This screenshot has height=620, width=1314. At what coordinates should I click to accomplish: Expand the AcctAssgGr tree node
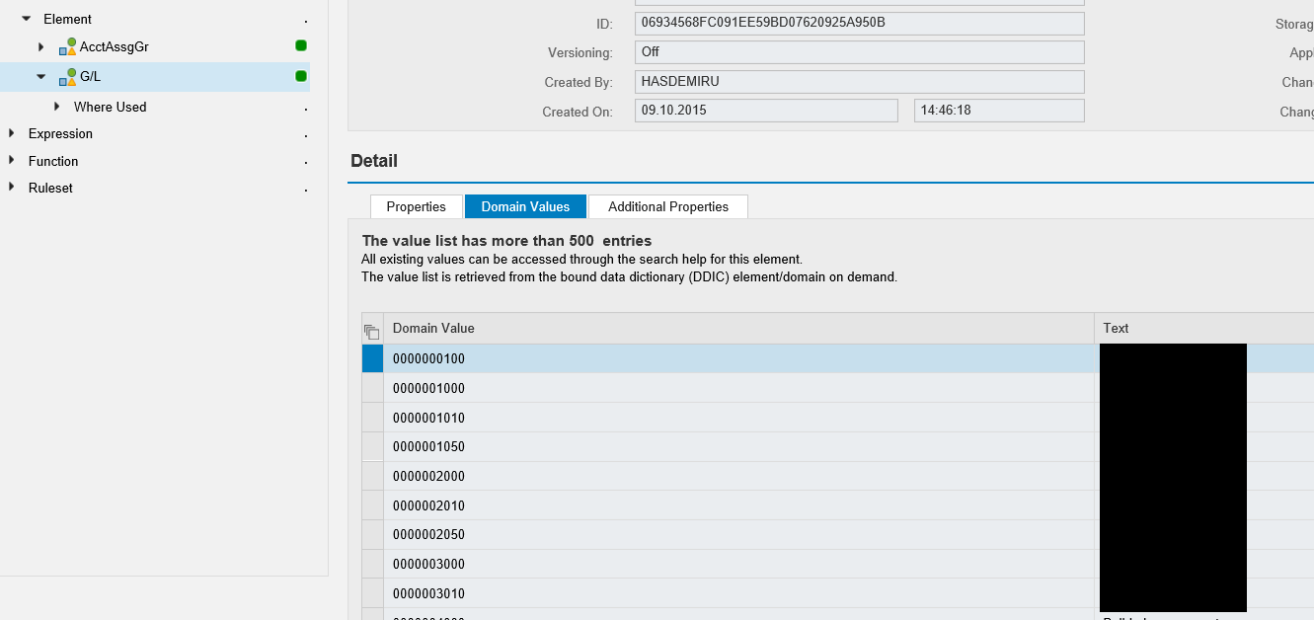(41, 46)
